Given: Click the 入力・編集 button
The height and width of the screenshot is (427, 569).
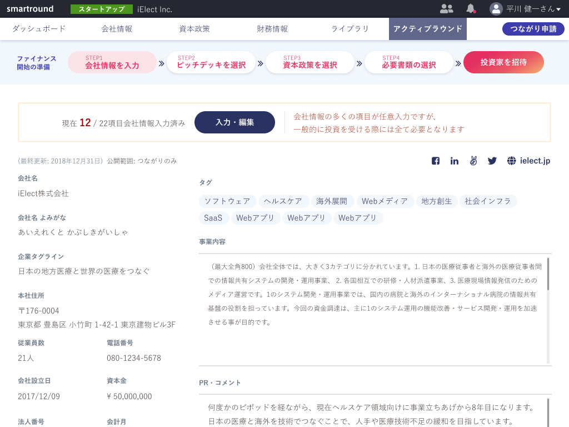Looking at the screenshot, I should tap(234, 122).
